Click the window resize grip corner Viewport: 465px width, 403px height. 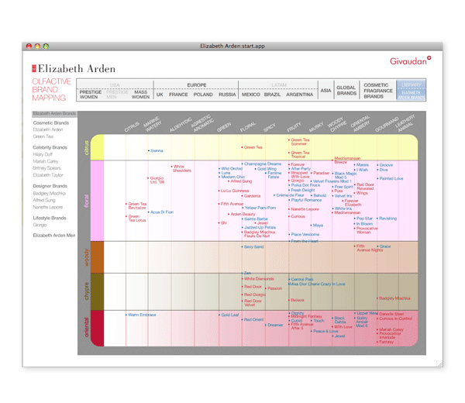439,363
